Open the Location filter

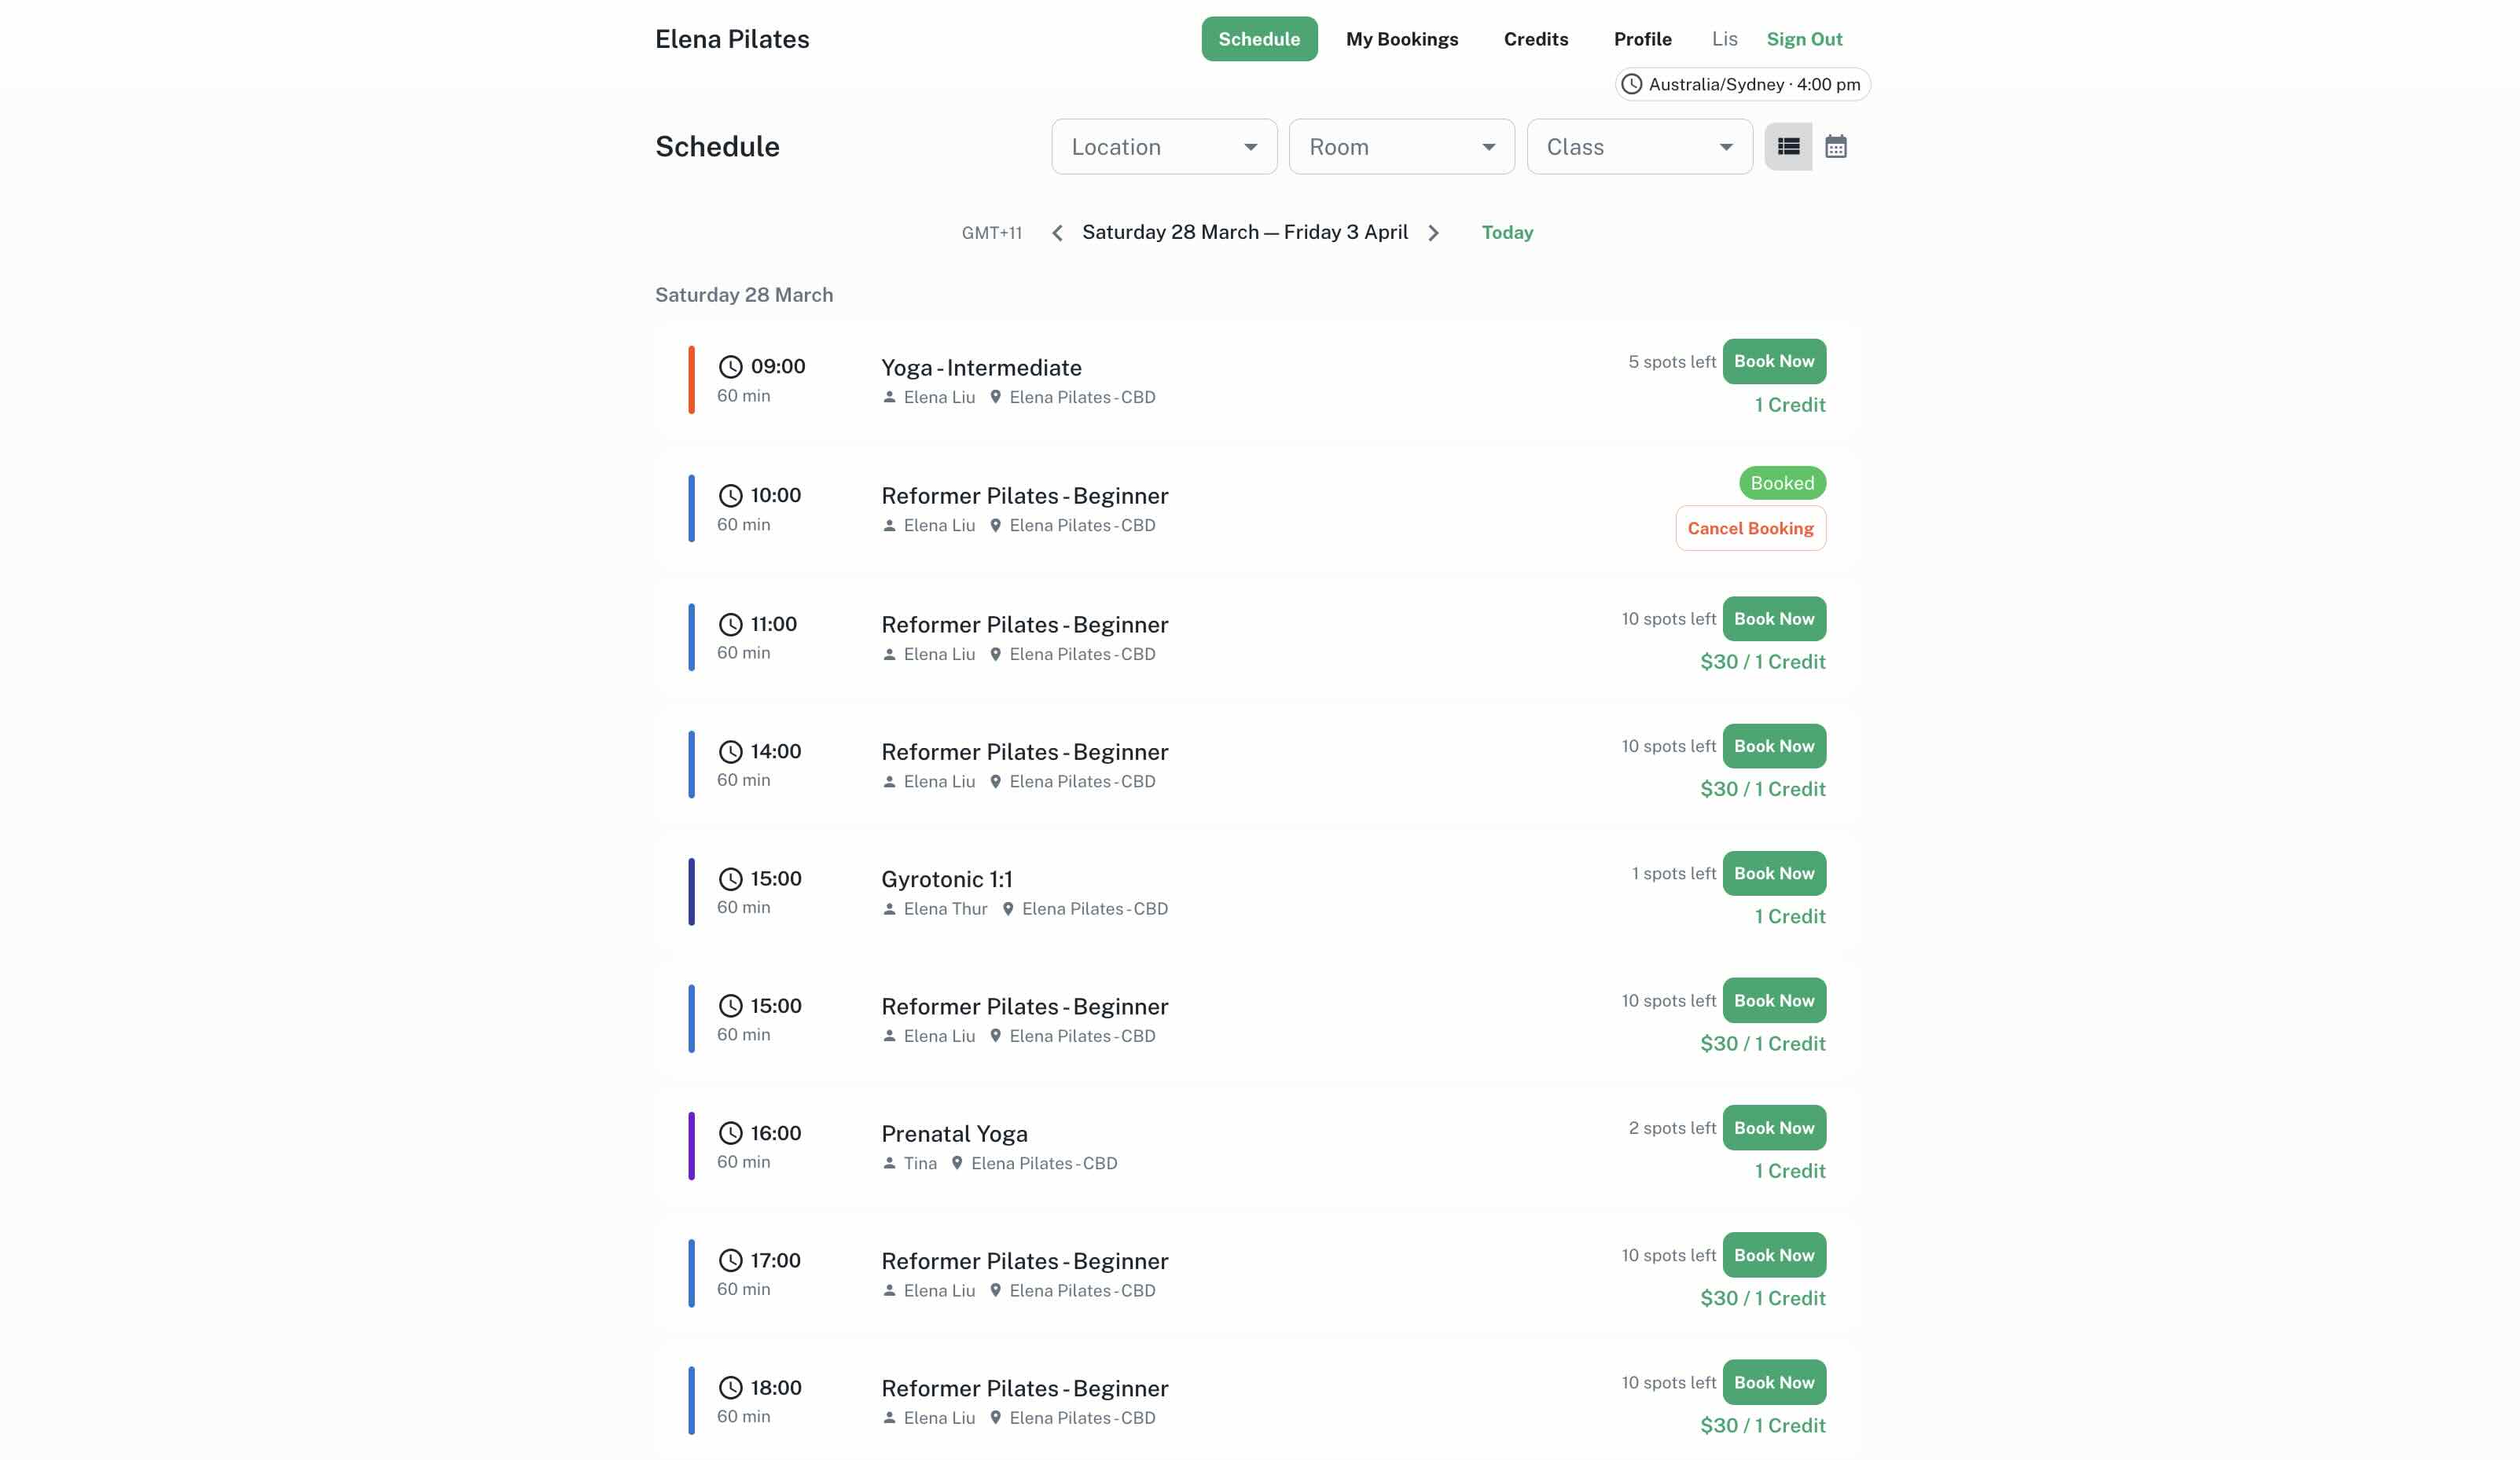(1163, 146)
